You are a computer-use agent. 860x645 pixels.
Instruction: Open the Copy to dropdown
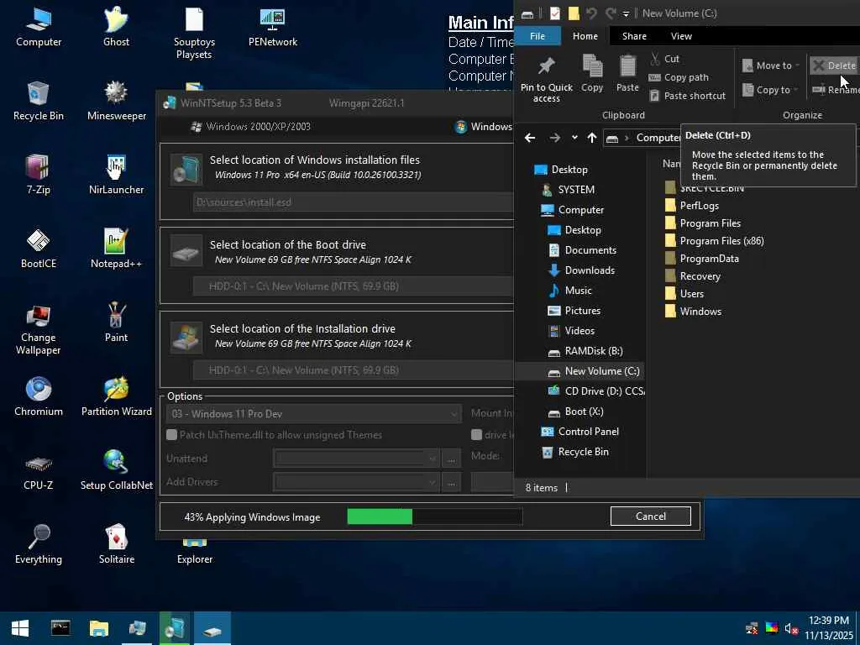pos(771,90)
